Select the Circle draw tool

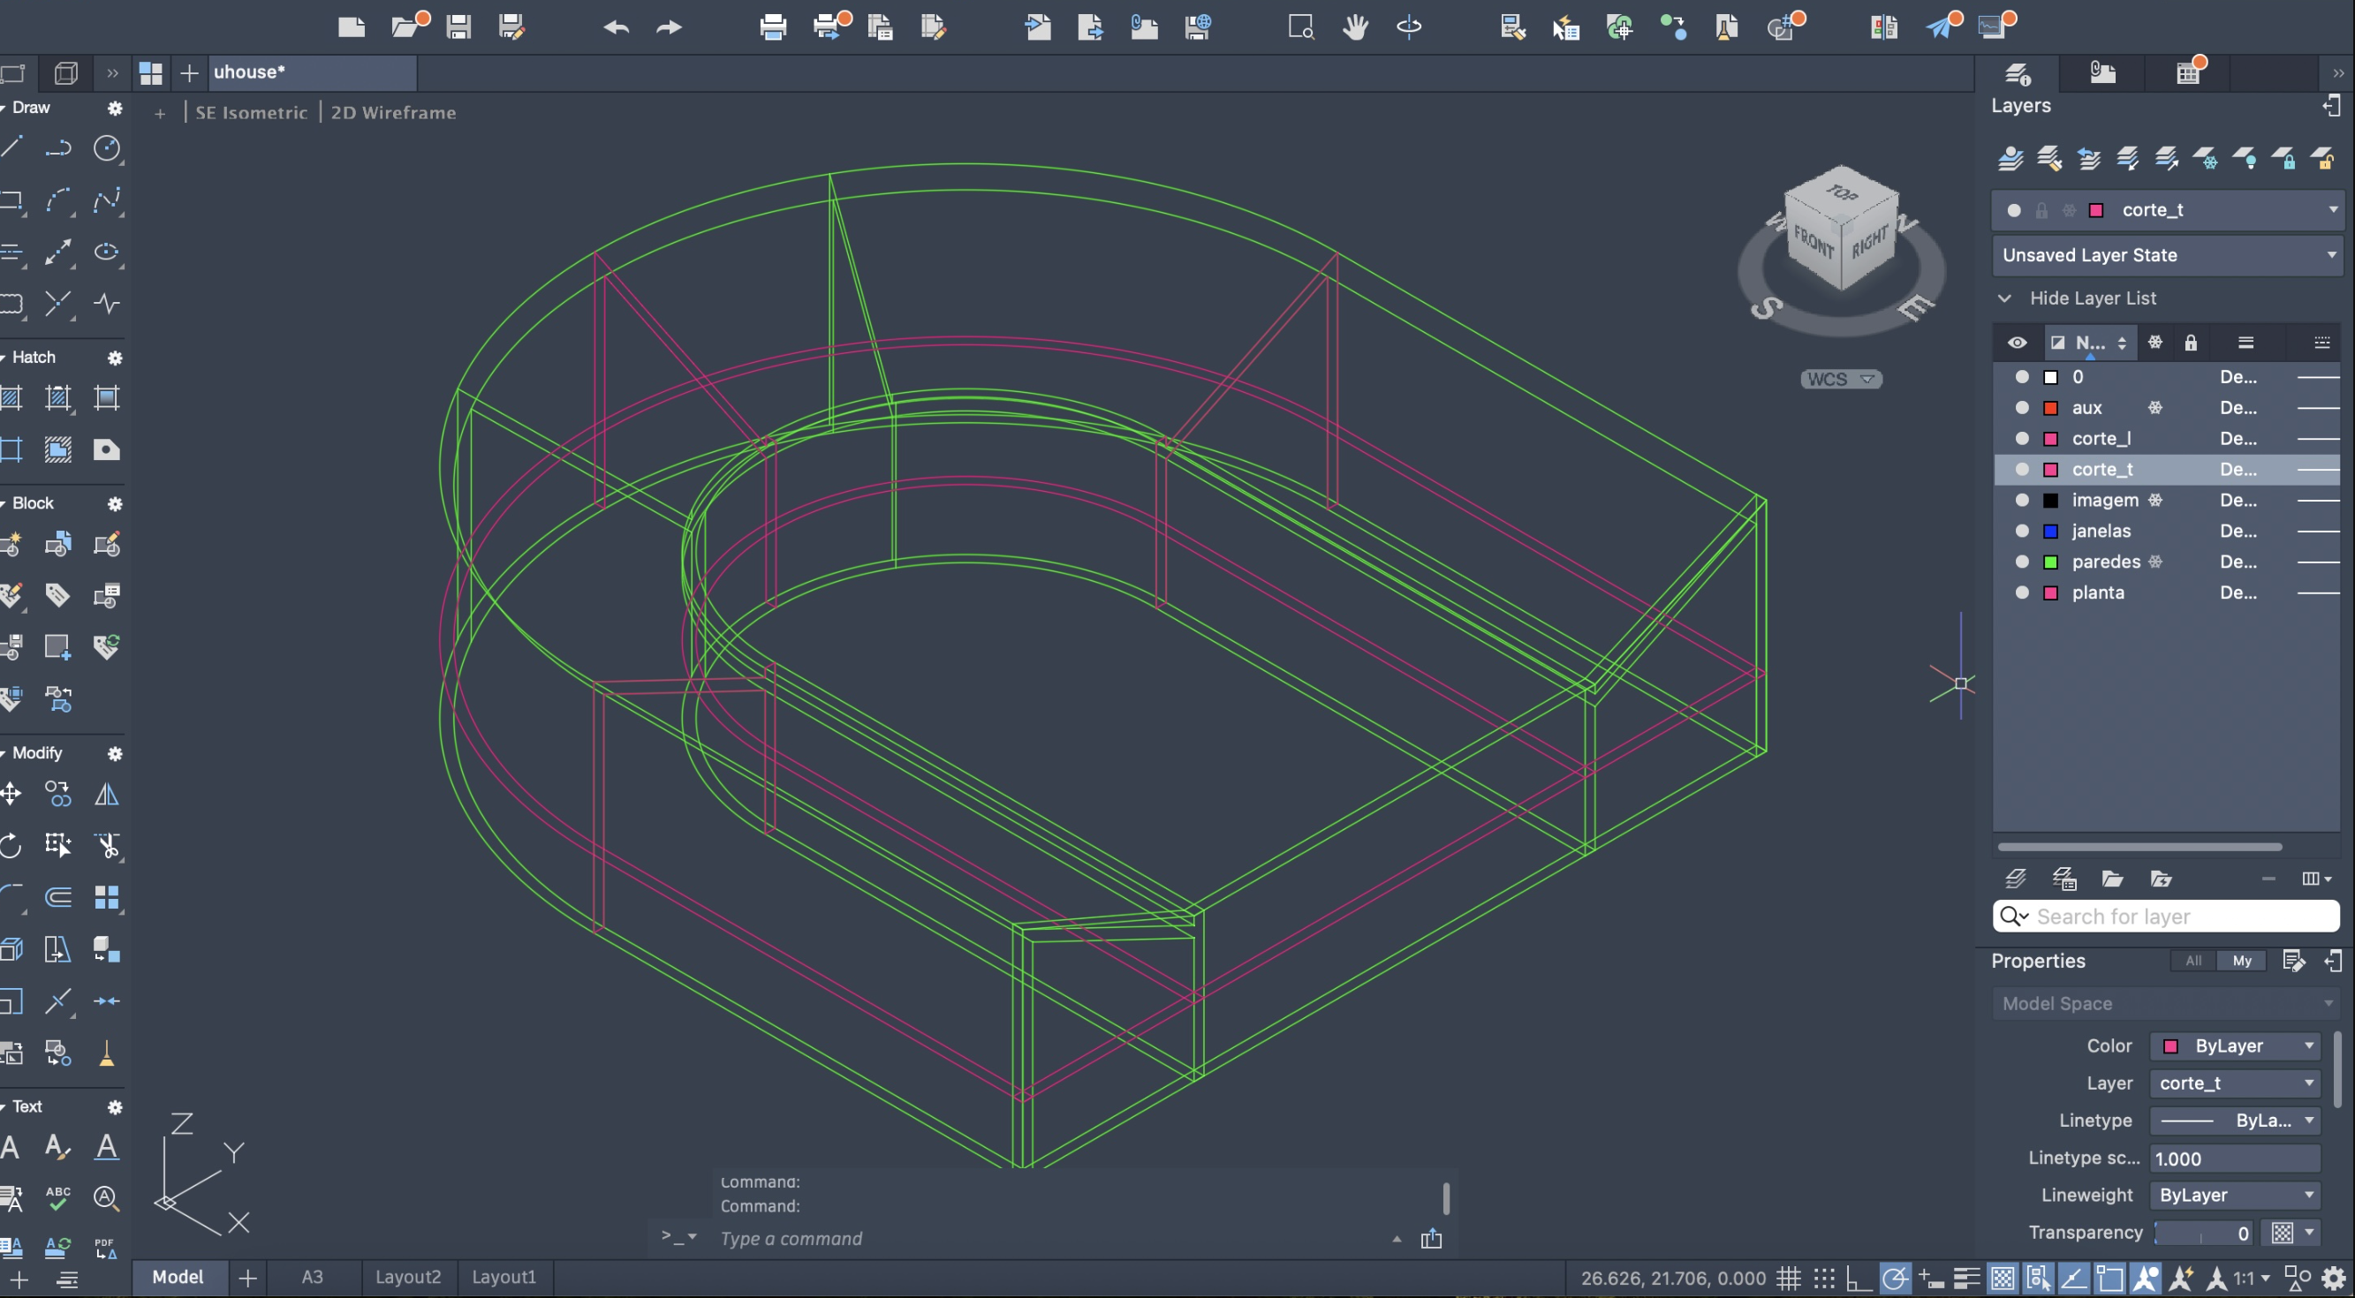(107, 147)
